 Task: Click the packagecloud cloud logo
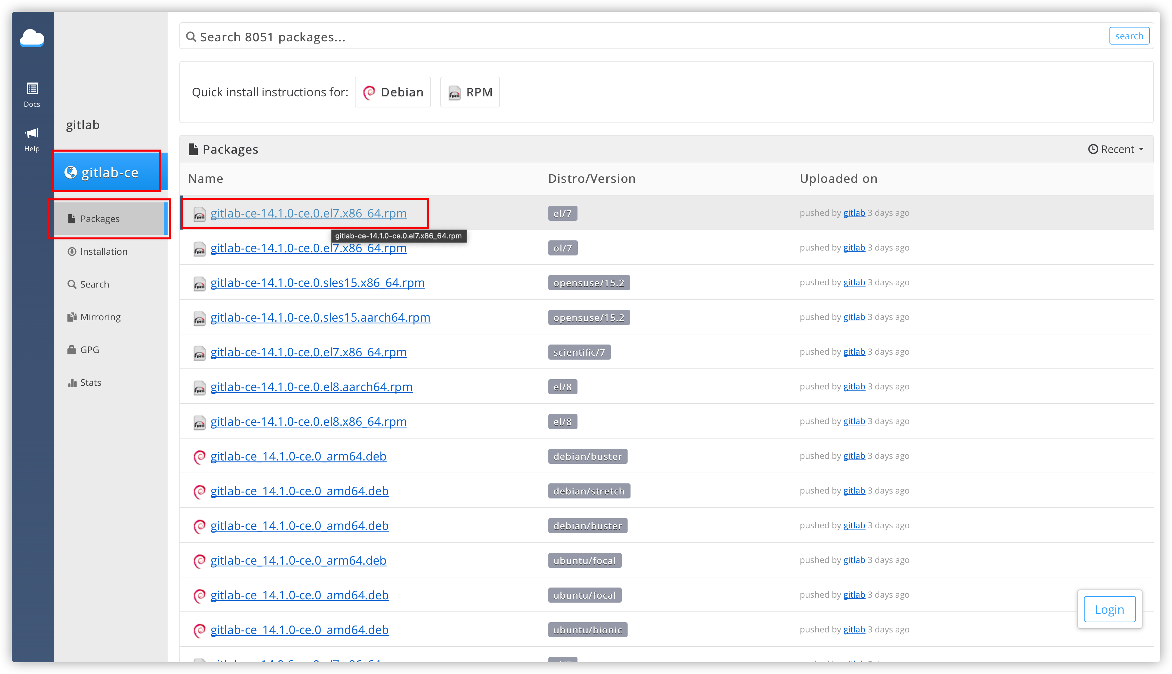click(32, 38)
